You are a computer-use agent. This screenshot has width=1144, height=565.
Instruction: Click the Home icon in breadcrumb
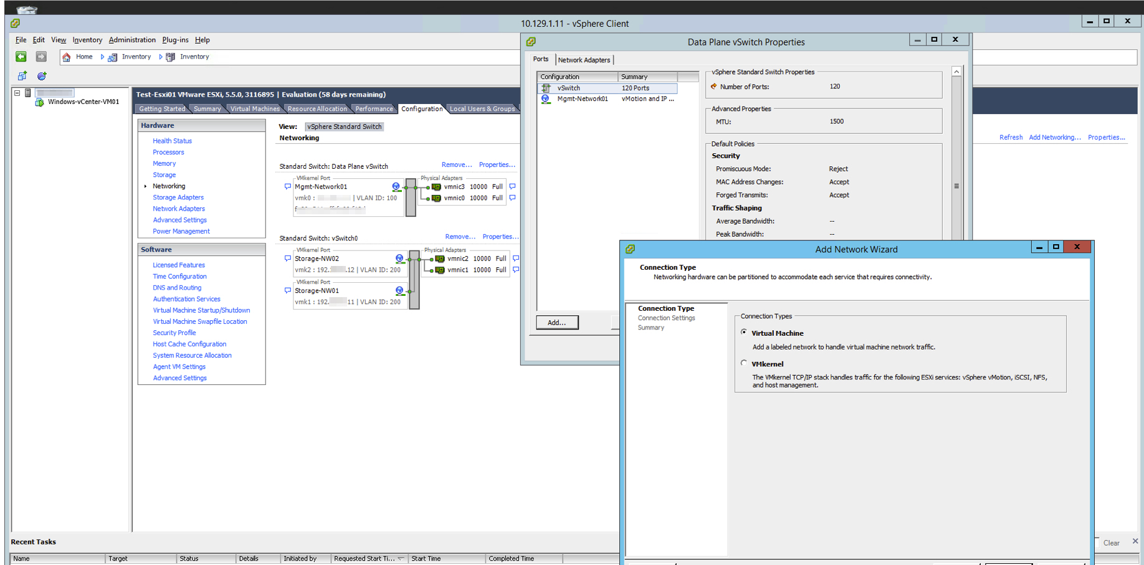pyautogui.click(x=67, y=57)
